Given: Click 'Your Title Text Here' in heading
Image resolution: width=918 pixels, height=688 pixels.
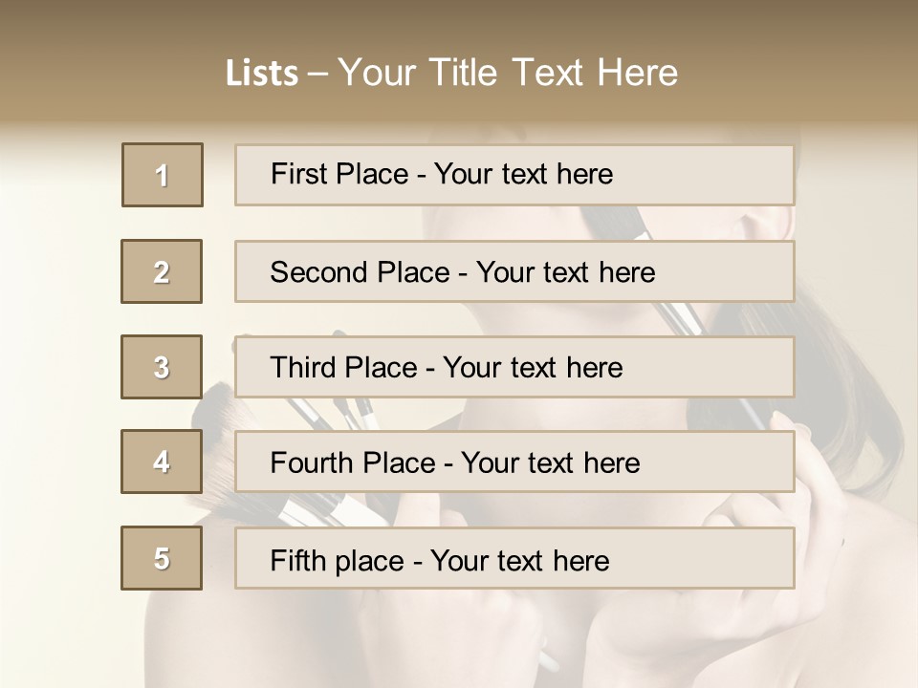Looking at the screenshot, I should (x=508, y=73).
